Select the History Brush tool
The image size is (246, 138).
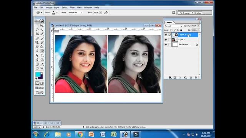pyautogui.click(x=42, y=43)
